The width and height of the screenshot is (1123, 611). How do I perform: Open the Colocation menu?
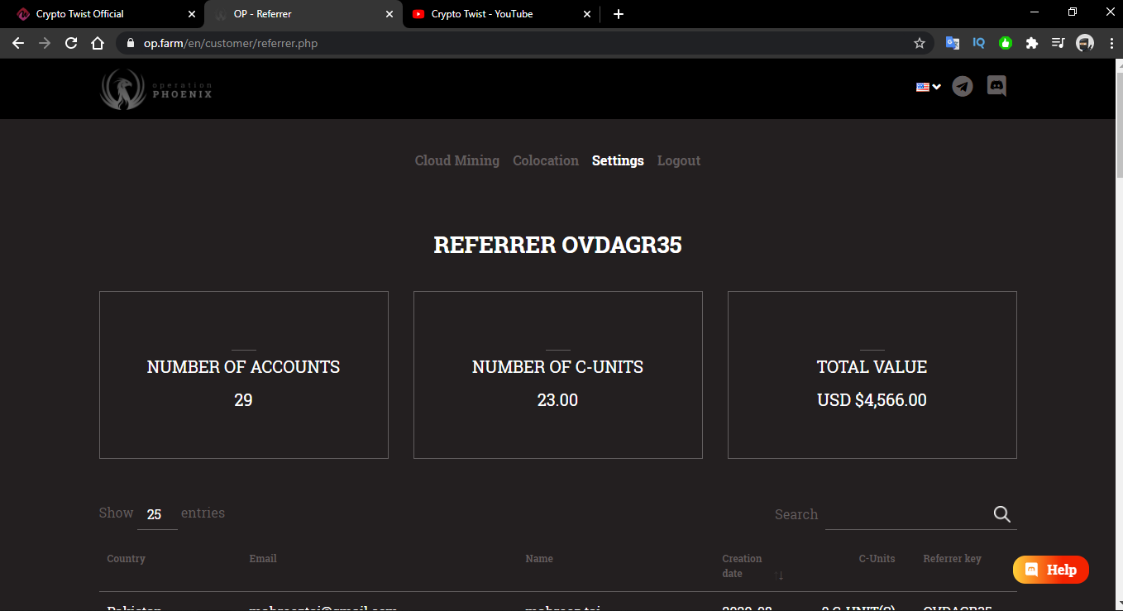[x=546, y=160]
